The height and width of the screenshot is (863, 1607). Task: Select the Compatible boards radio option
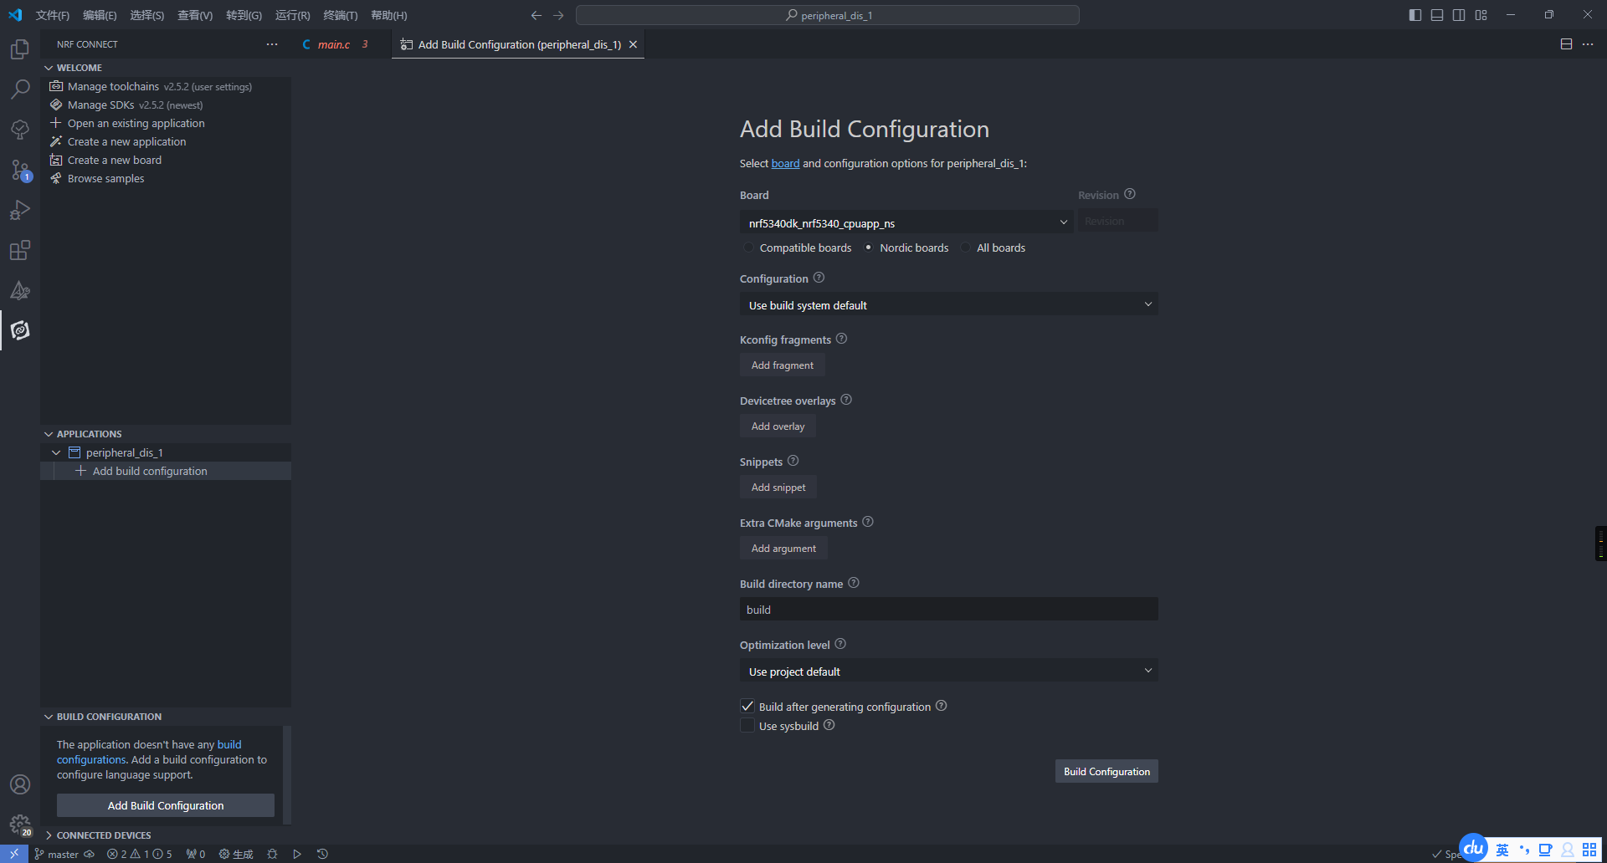click(x=748, y=248)
